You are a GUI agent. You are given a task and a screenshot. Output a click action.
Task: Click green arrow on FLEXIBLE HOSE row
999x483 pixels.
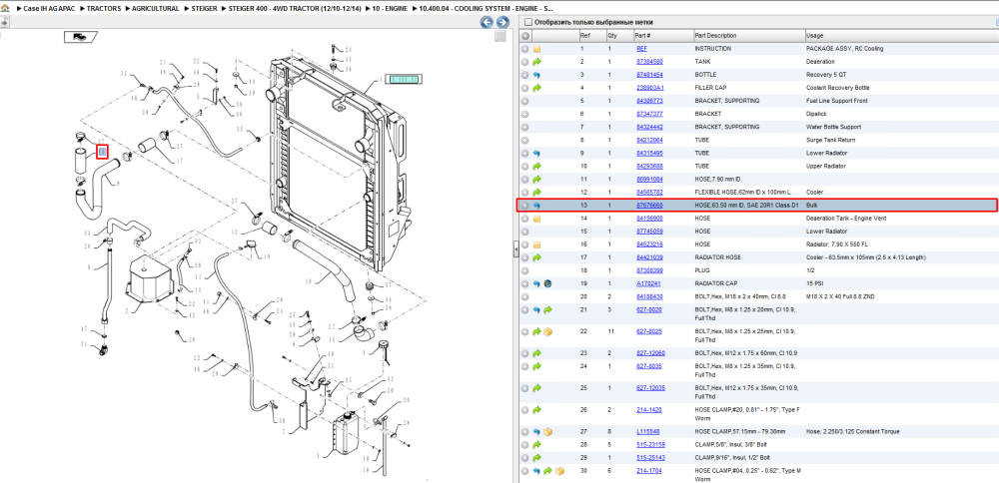pyautogui.click(x=536, y=193)
